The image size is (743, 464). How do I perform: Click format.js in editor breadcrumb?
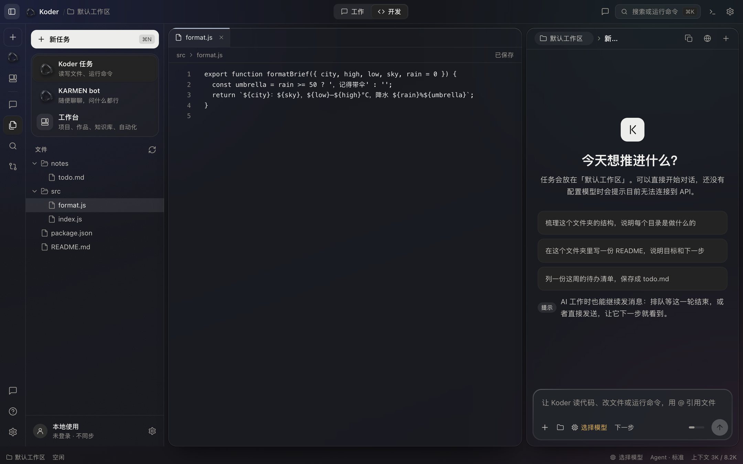click(209, 55)
